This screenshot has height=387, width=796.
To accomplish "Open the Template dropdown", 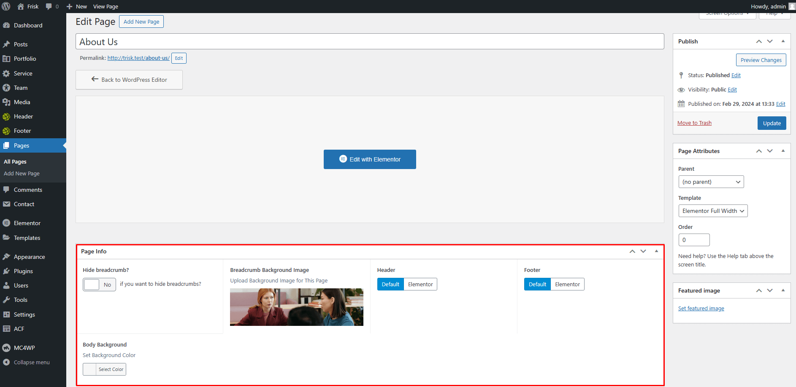I will pyautogui.click(x=712, y=211).
